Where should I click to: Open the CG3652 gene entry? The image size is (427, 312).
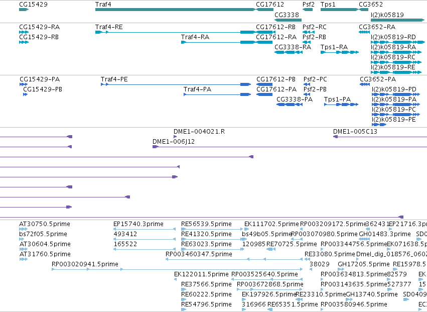pos(364,10)
